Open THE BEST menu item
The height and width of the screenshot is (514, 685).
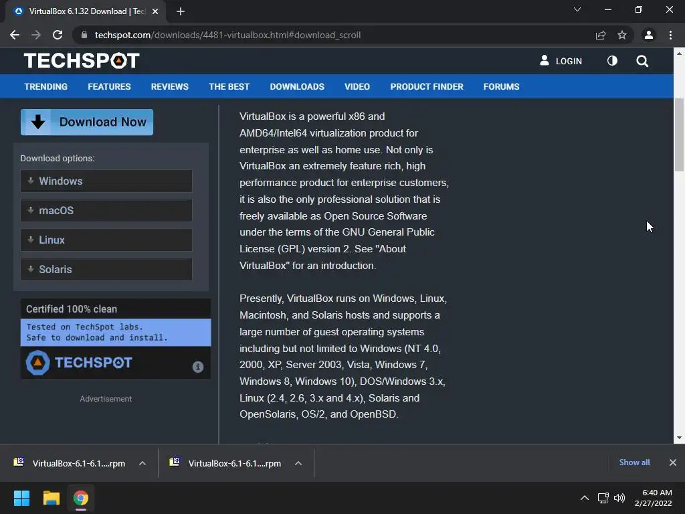click(x=229, y=86)
